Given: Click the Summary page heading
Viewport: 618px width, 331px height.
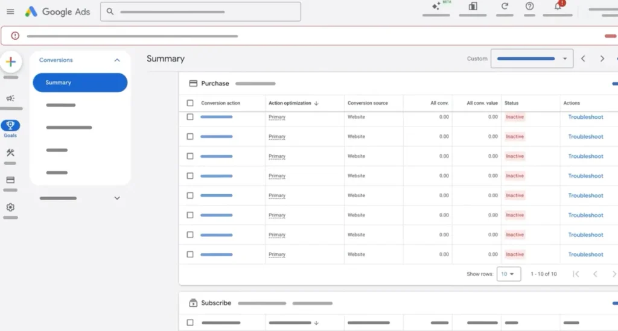Looking at the screenshot, I should [165, 58].
